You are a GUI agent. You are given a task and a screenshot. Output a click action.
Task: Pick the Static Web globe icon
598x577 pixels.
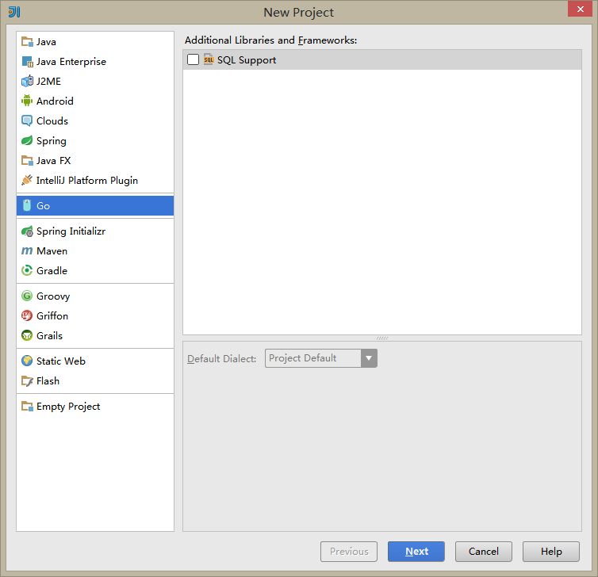(27, 361)
